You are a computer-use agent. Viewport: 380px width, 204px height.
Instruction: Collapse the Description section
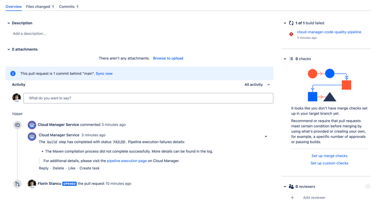coord(9,23)
